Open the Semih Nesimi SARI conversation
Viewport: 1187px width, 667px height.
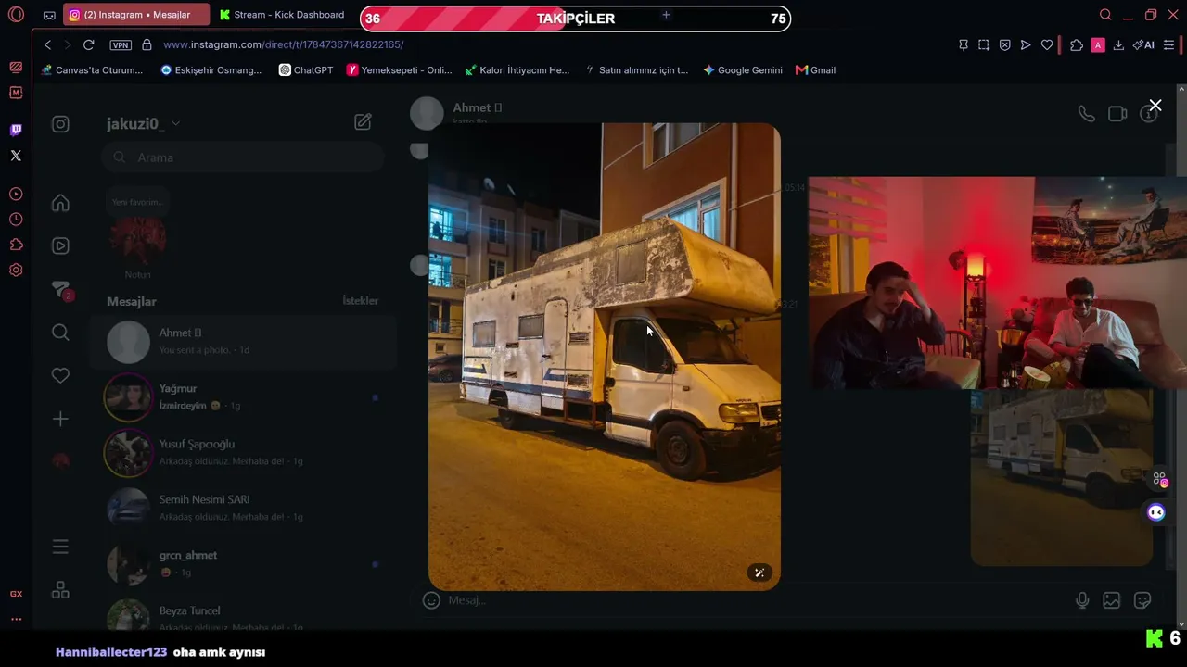coord(244,509)
